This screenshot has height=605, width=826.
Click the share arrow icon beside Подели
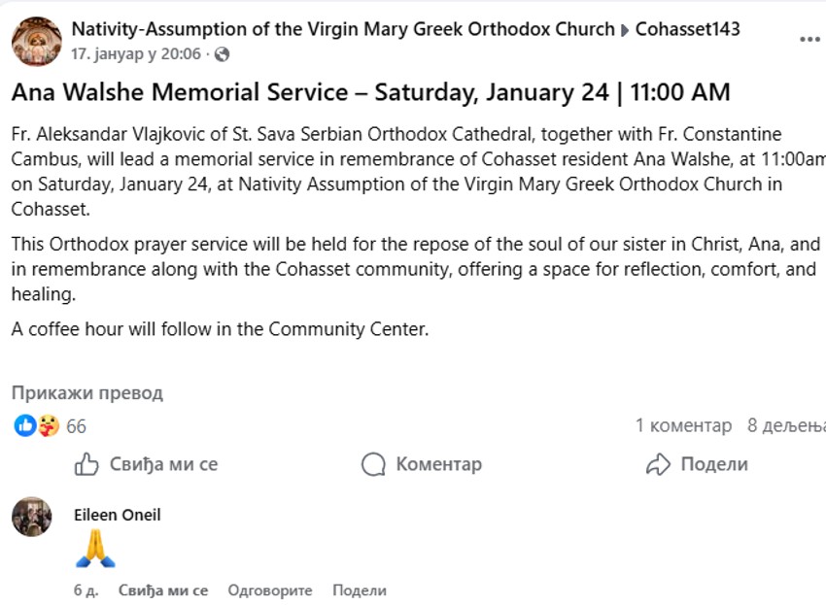[x=659, y=464]
